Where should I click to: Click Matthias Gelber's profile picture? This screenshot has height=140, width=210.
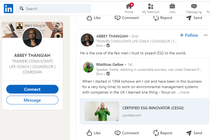(88, 67)
